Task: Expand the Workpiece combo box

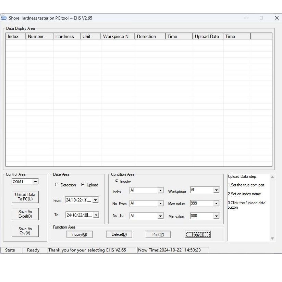Action: click(216, 190)
